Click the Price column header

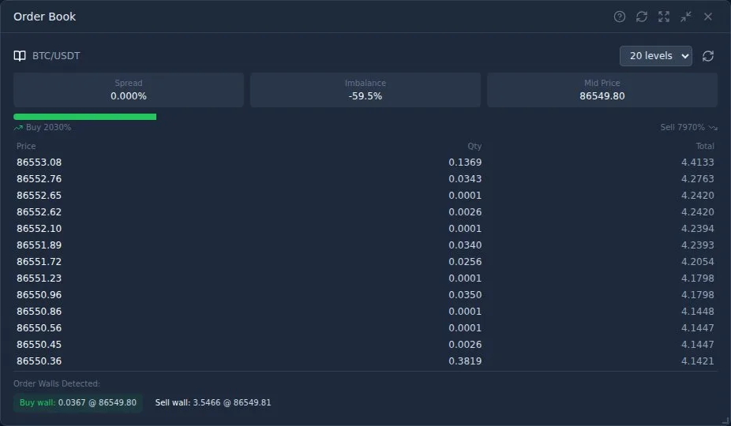(x=26, y=147)
